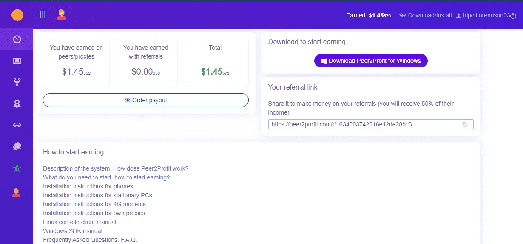Open the chat bubble sidebar icon

pos(17,146)
